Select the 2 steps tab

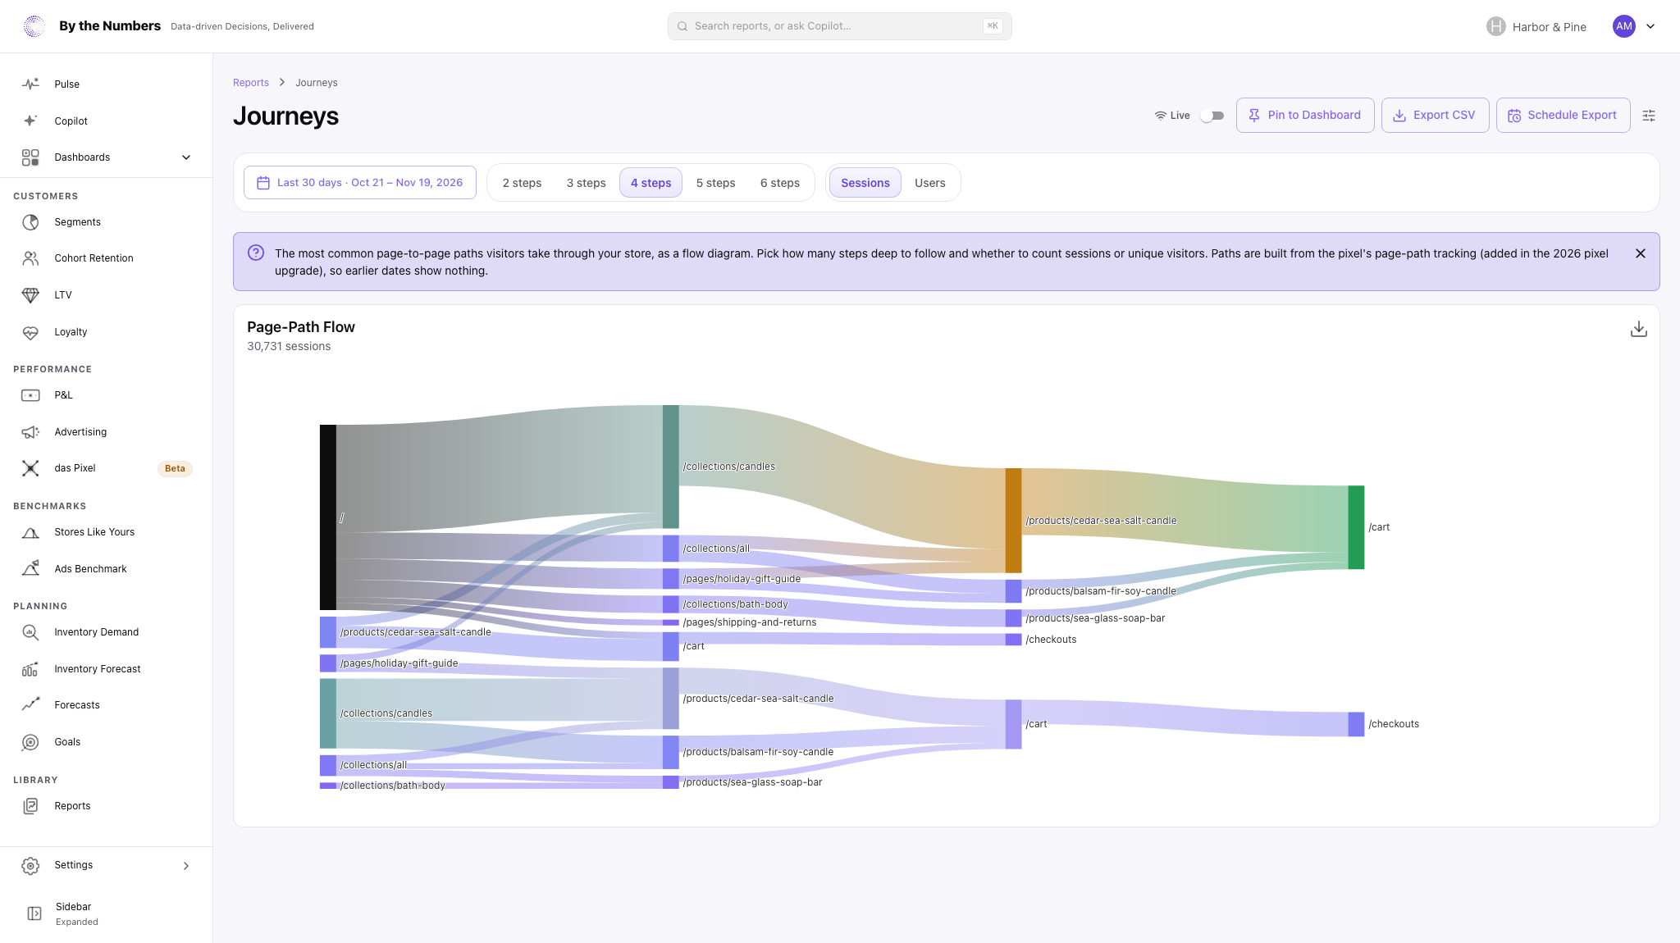click(x=522, y=183)
